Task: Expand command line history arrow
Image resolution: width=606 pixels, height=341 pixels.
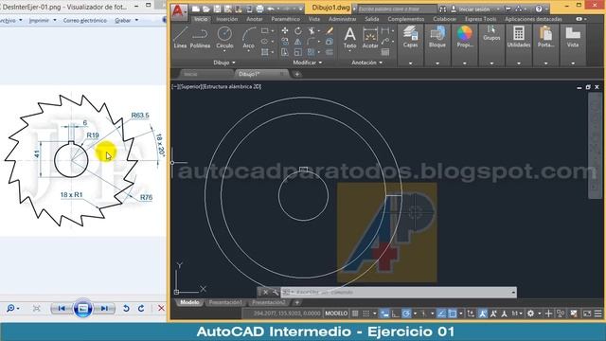Action: click(513, 293)
